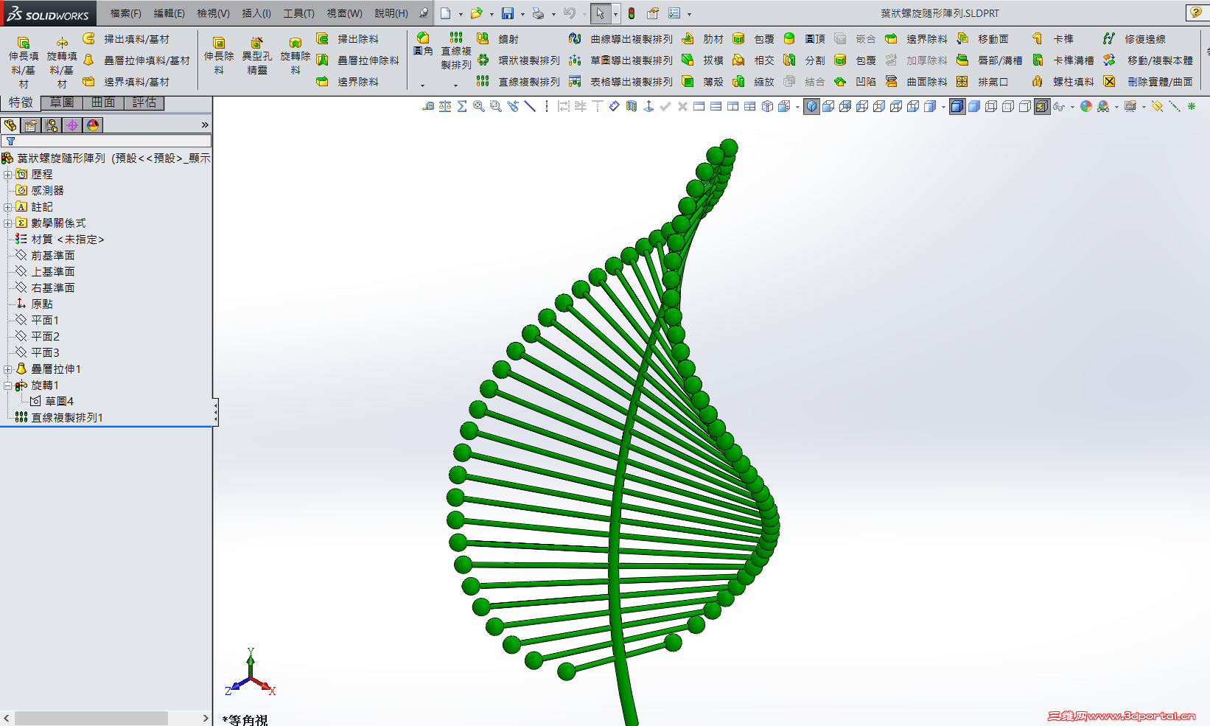Select the 圓頂 dome tool
Screen dimensions: 1210x726
point(804,39)
